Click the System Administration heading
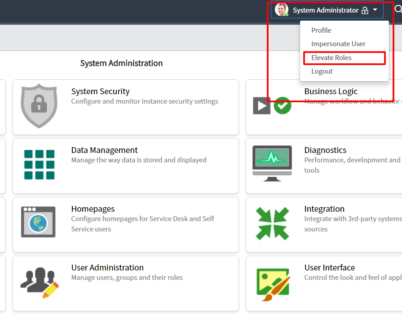Image resolution: width=402 pixels, height=318 pixels. click(x=121, y=63)
